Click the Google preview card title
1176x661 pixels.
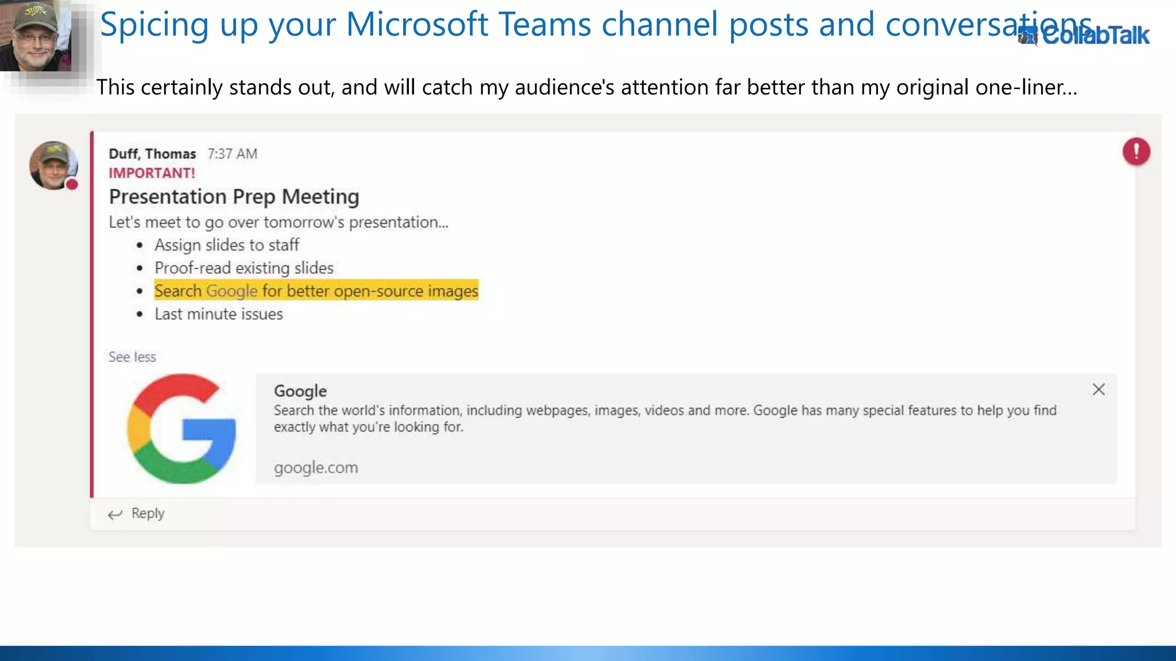[x=300, y=391]
